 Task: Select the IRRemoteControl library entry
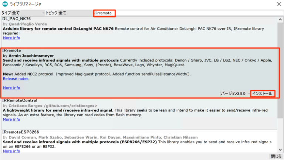click(20, 100)
